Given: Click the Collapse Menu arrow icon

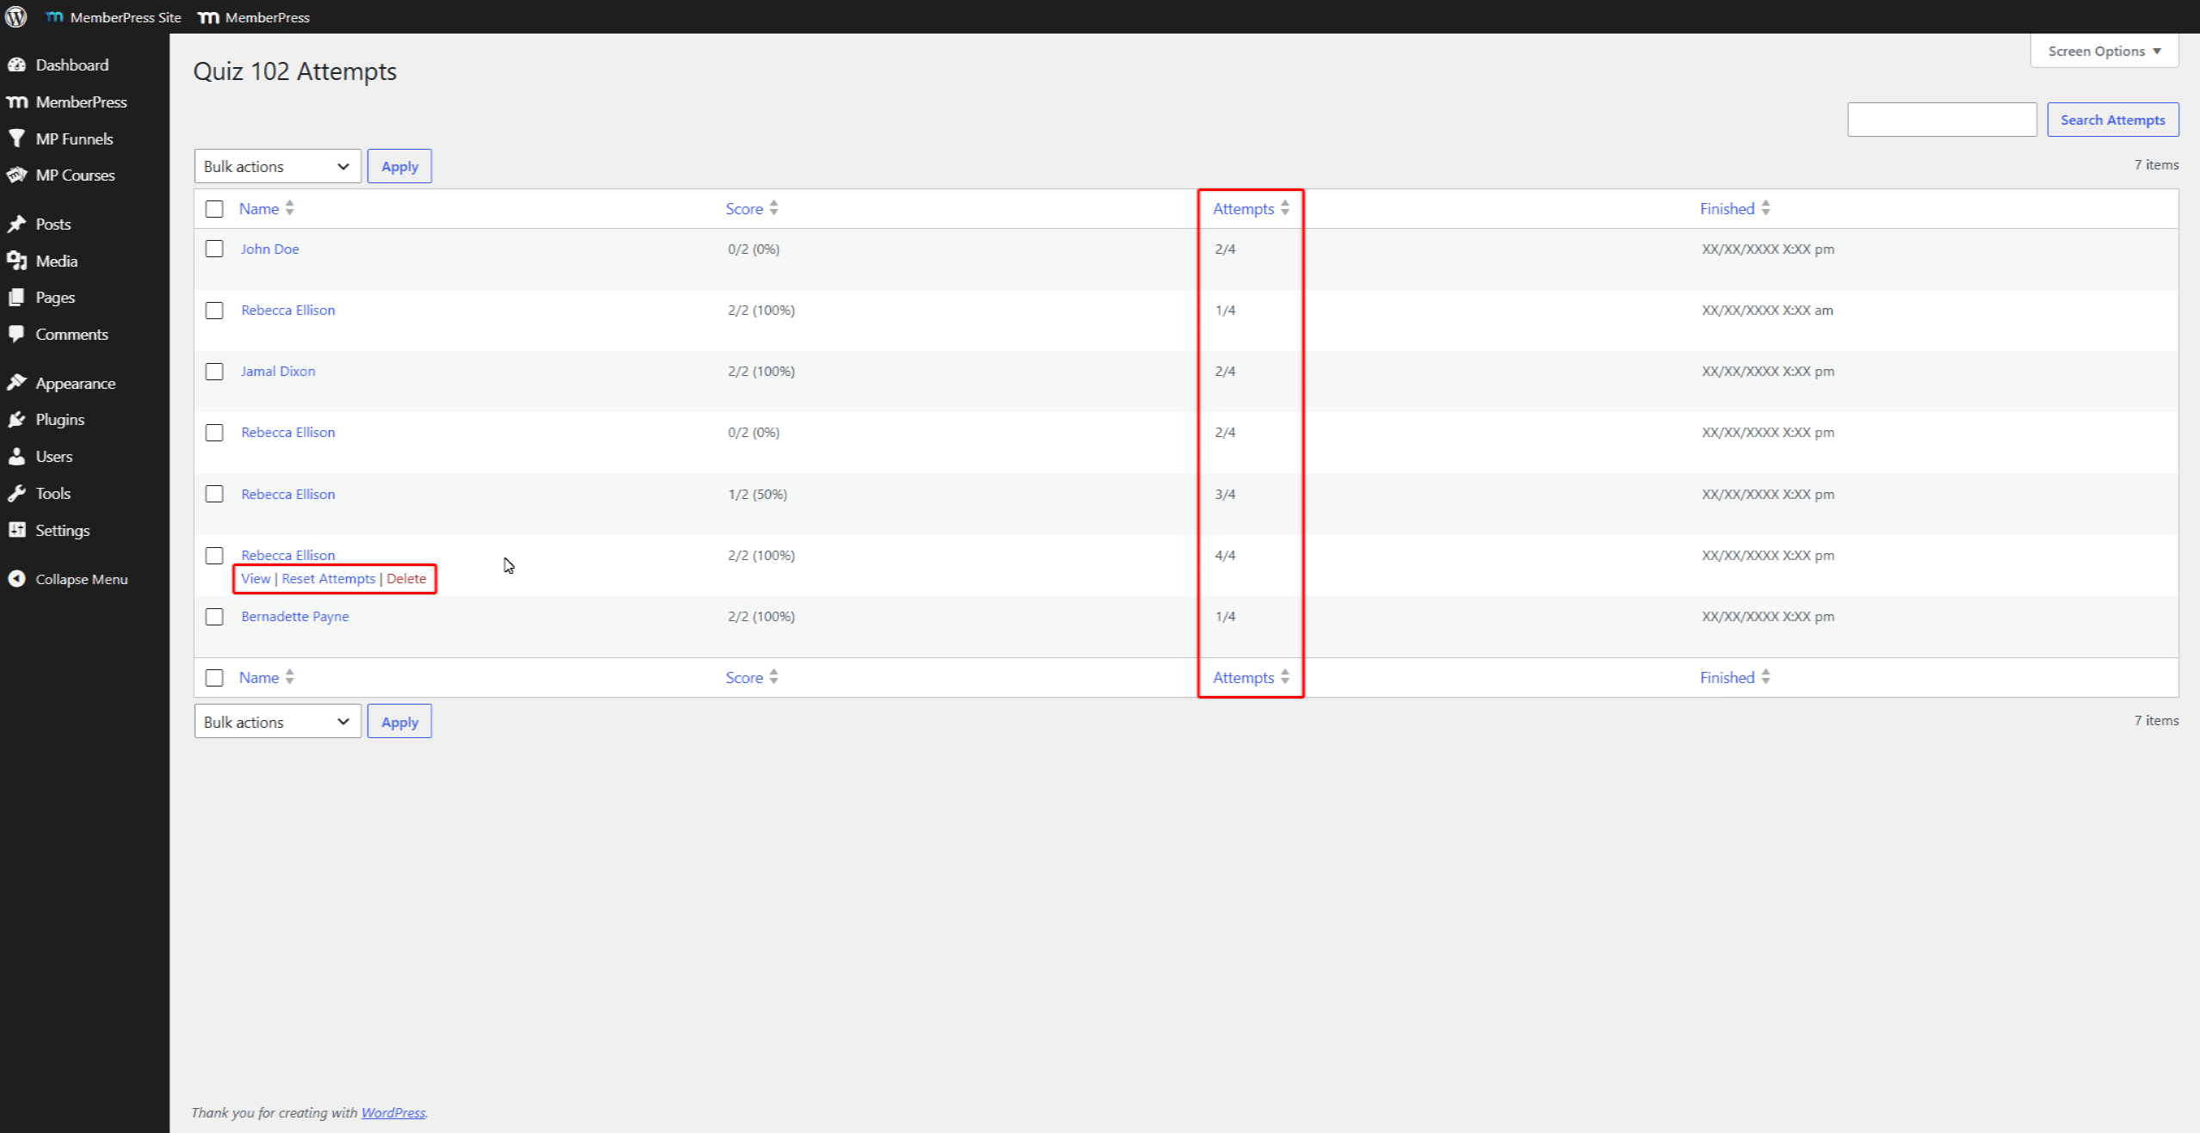Looking at the screenshot, I should tap(17, 579).
